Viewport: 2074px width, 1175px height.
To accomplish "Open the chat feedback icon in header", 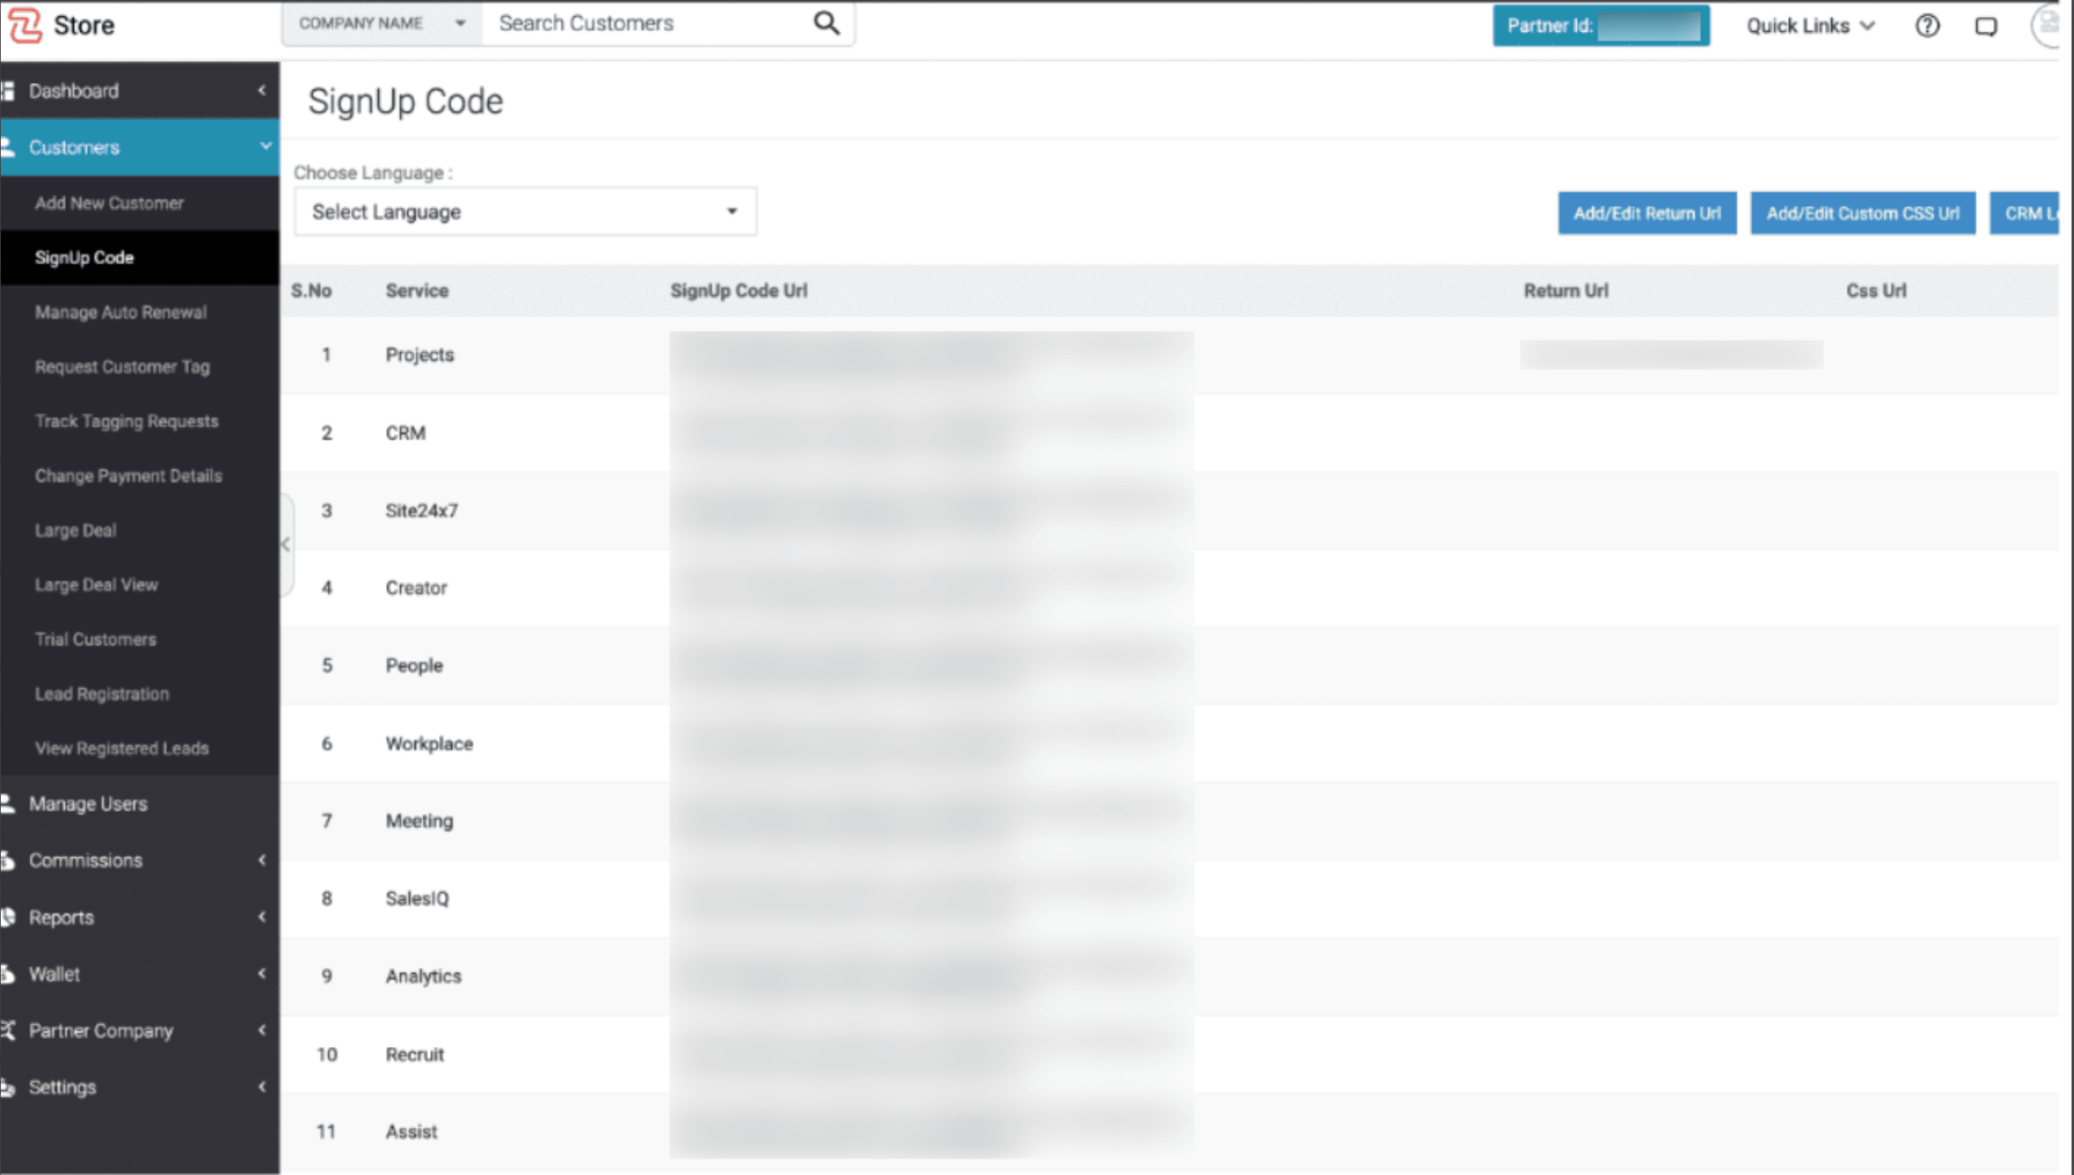I will (1986, 26).
